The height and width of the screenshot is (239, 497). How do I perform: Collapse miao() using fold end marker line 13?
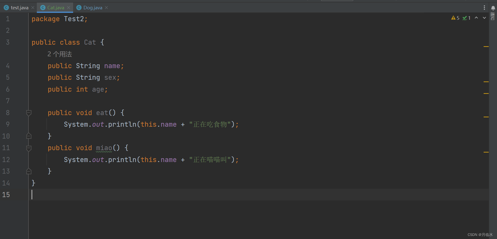tap(29, 171)
